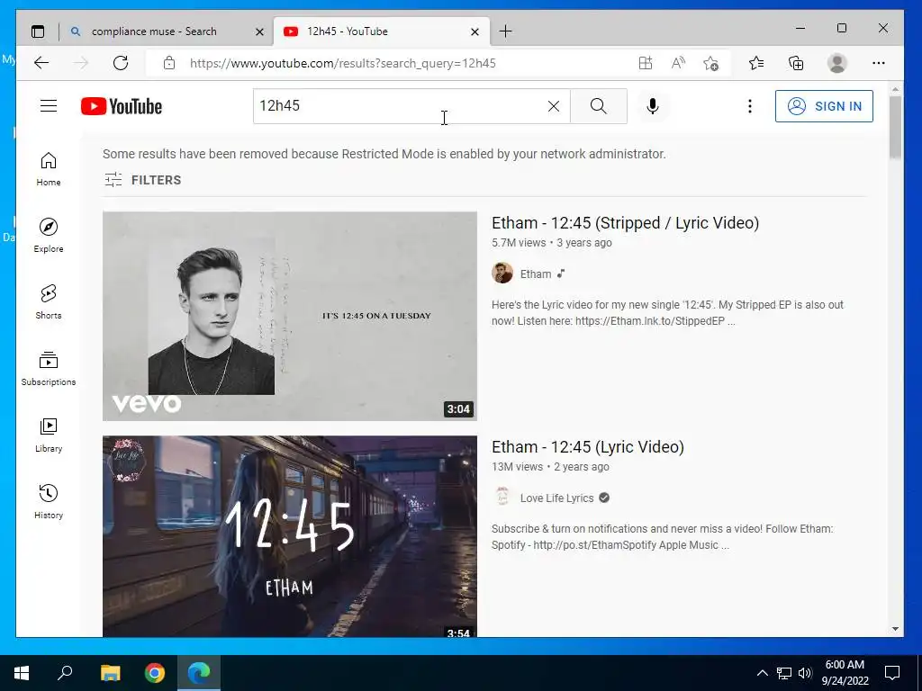Click the SIGN IN button
The image size is (922, 691).
click(x=824, y=106)
